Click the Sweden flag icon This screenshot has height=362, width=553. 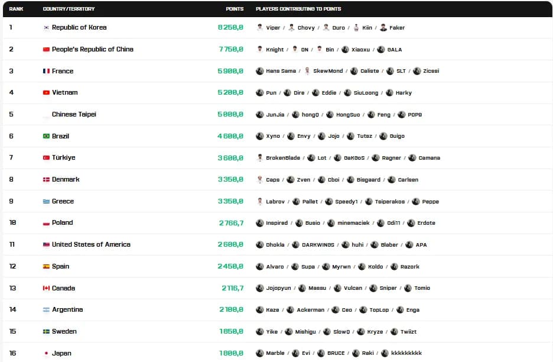[46, 332]
